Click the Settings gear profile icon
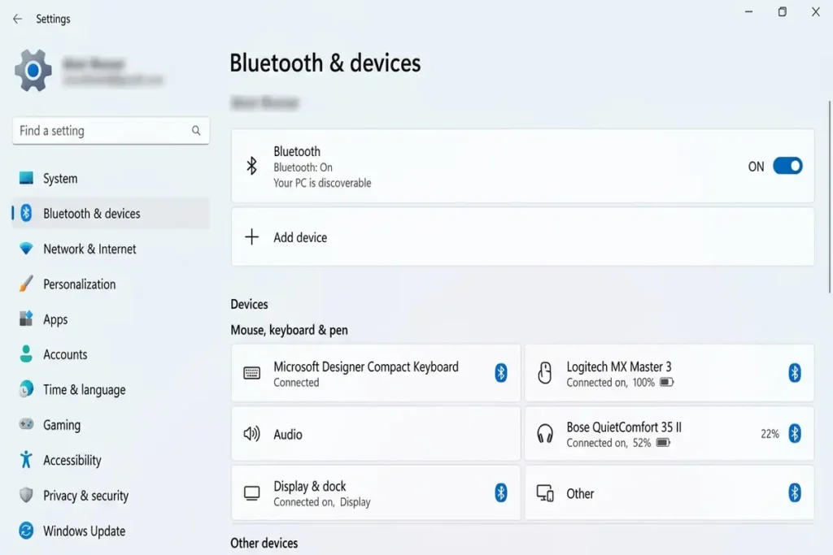This screenshot has width=833, height=555. pyautogui.click(x=33, y=71)
